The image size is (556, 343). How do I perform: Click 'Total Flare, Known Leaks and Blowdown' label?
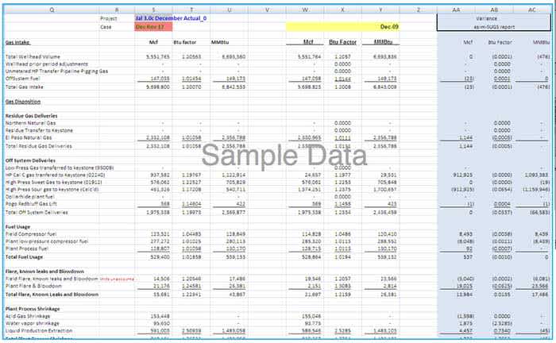point(52,295)
